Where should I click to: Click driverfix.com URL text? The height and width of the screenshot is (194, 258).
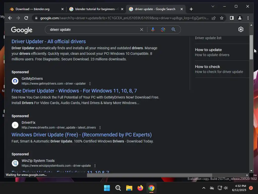coord(58,128)
